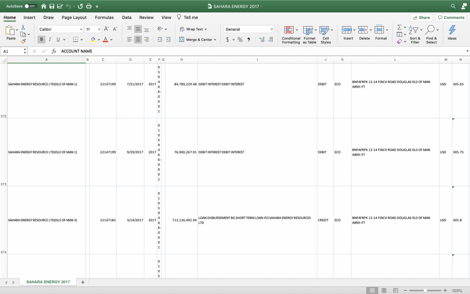Decrease indent of cell contents
Image resolution: width=470 pixels, height=294 pixels.
tap(160, 39)
